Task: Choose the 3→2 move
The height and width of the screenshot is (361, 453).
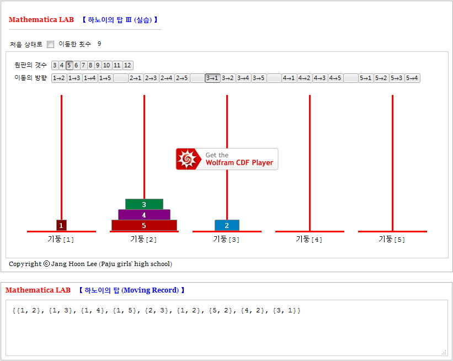Action: (228, 78)
